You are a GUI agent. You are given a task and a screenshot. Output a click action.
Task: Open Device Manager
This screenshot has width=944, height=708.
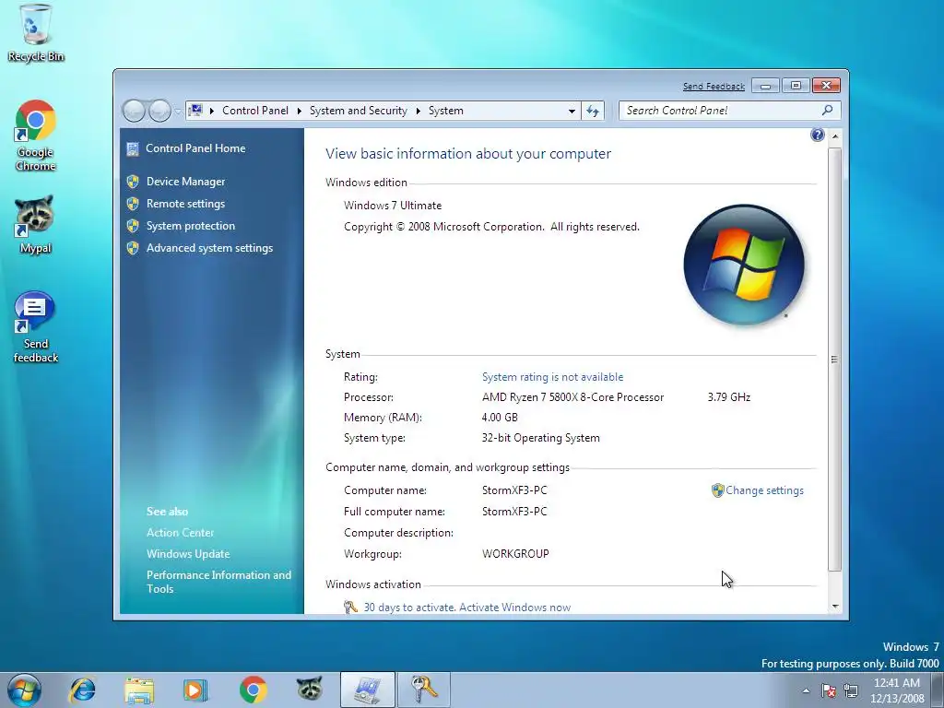tap(186, 182)
